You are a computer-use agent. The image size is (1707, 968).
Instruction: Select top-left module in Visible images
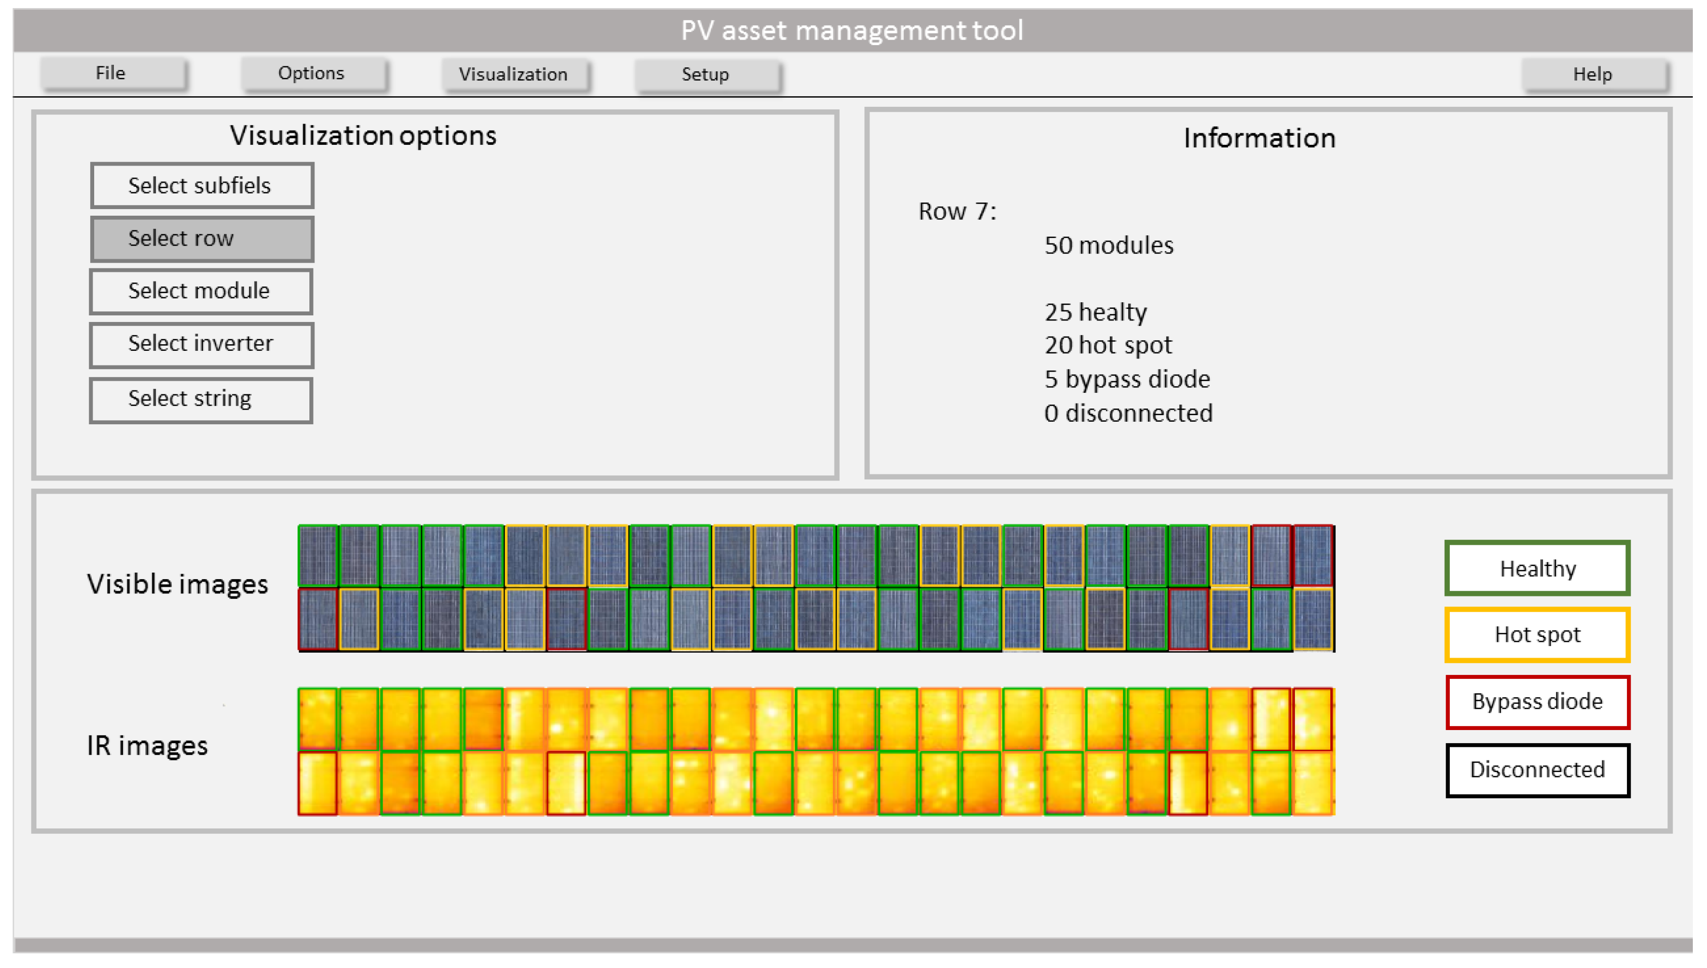click(x=318, y=556)
